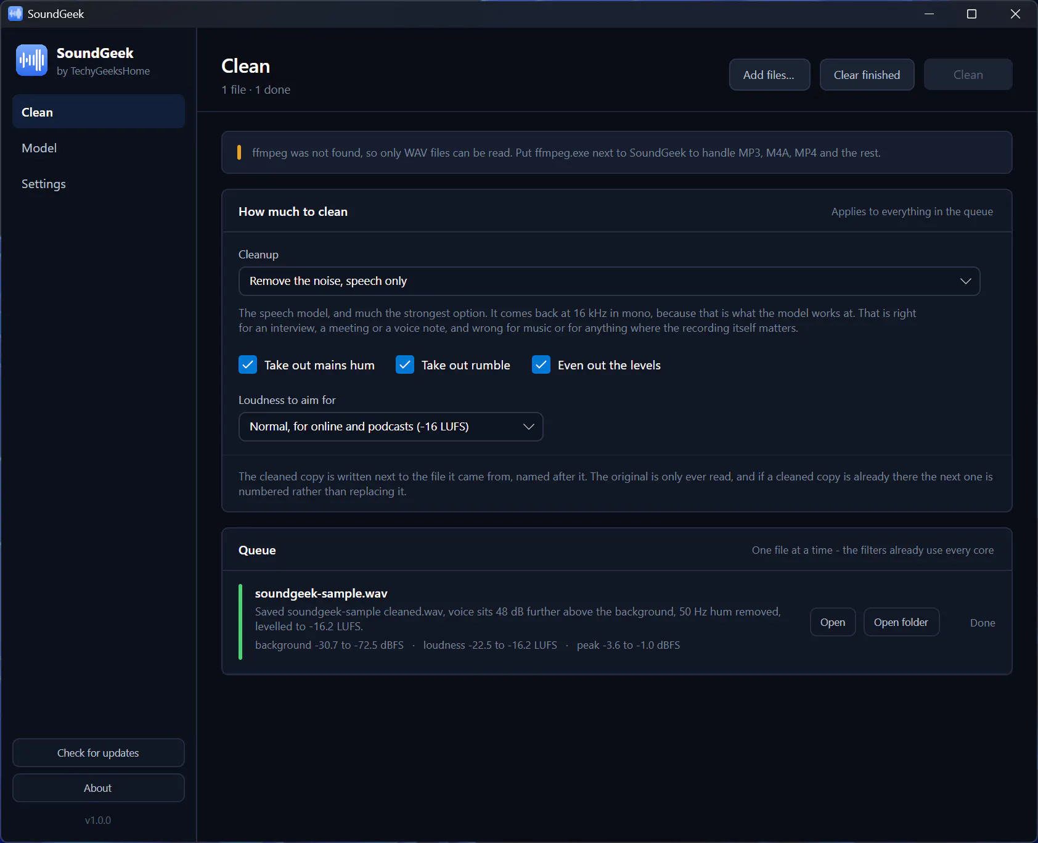This screenshot has height=843, width=1038.
Task: Click the Done status of queued file
Action: pos(983,623)
